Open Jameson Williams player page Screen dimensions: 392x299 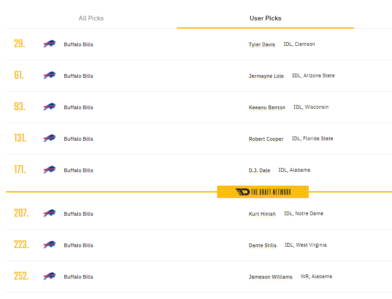270,277
